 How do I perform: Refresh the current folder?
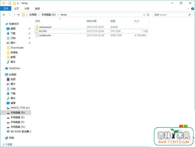(148, 15)
